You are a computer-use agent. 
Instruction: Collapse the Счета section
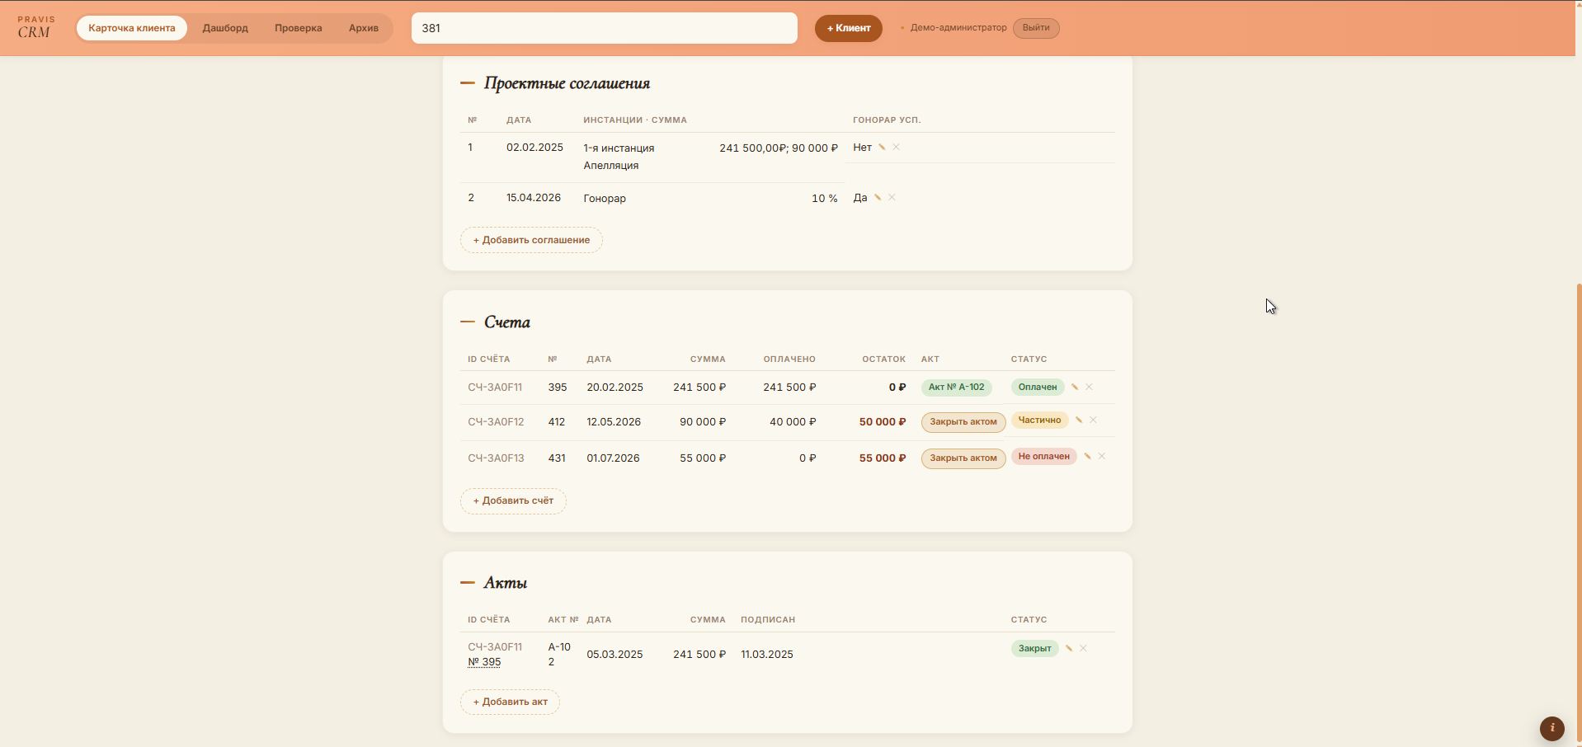[x=468, y=322]
